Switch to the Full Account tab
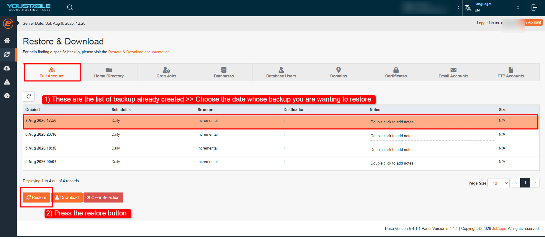The height and width of the screenshot is (239, 545). pos(52,72)
